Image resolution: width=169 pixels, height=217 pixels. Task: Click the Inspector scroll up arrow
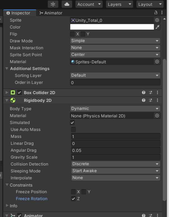(165, 19)
